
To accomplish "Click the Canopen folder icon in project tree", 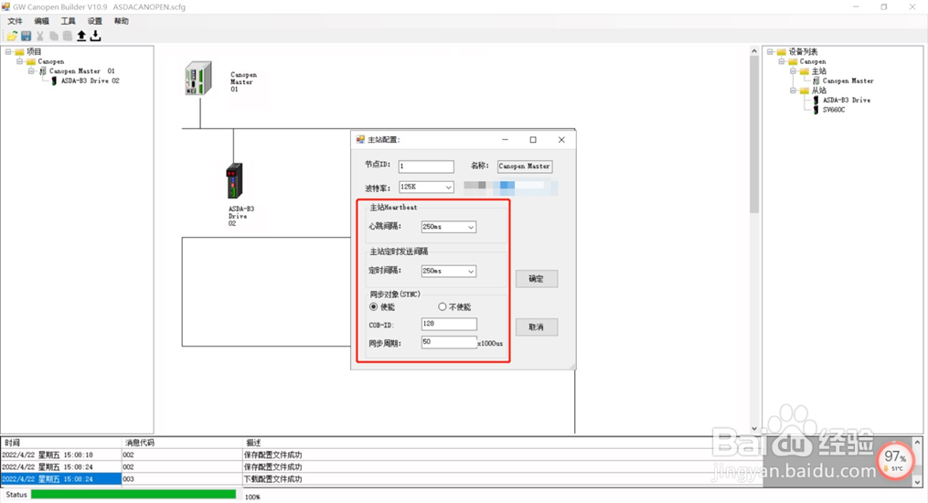I will coord(31,61).
